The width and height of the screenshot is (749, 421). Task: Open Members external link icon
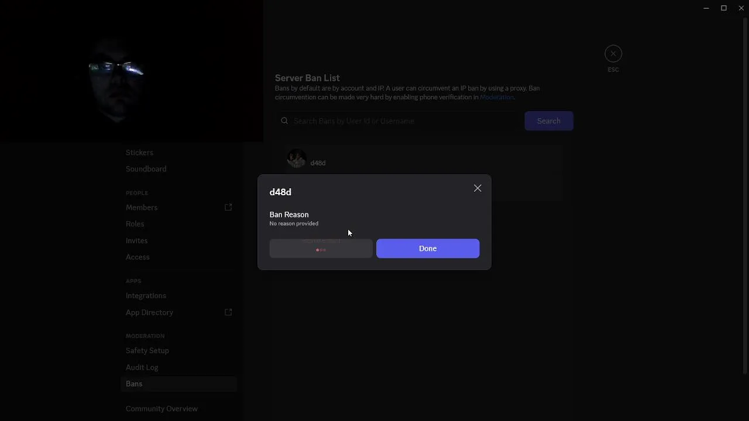(228, 207)
